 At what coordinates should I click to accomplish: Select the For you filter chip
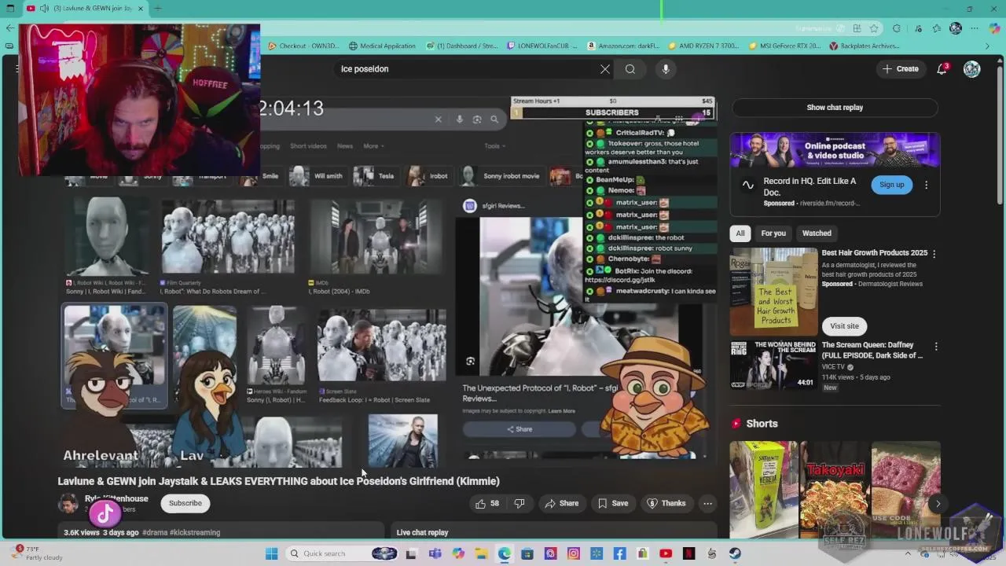click(773, 233)
